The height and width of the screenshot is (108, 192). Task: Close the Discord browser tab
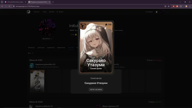(x=25, y=2)
